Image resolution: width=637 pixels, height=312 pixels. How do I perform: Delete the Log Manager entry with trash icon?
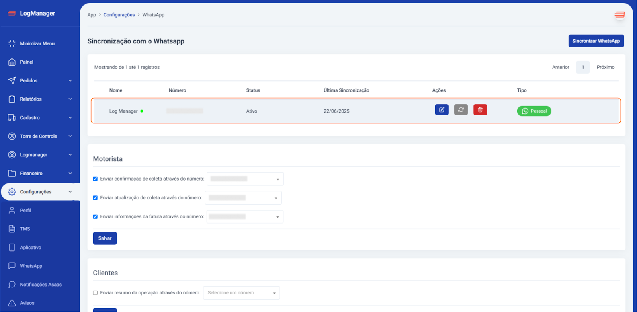(x=480, y=110)
